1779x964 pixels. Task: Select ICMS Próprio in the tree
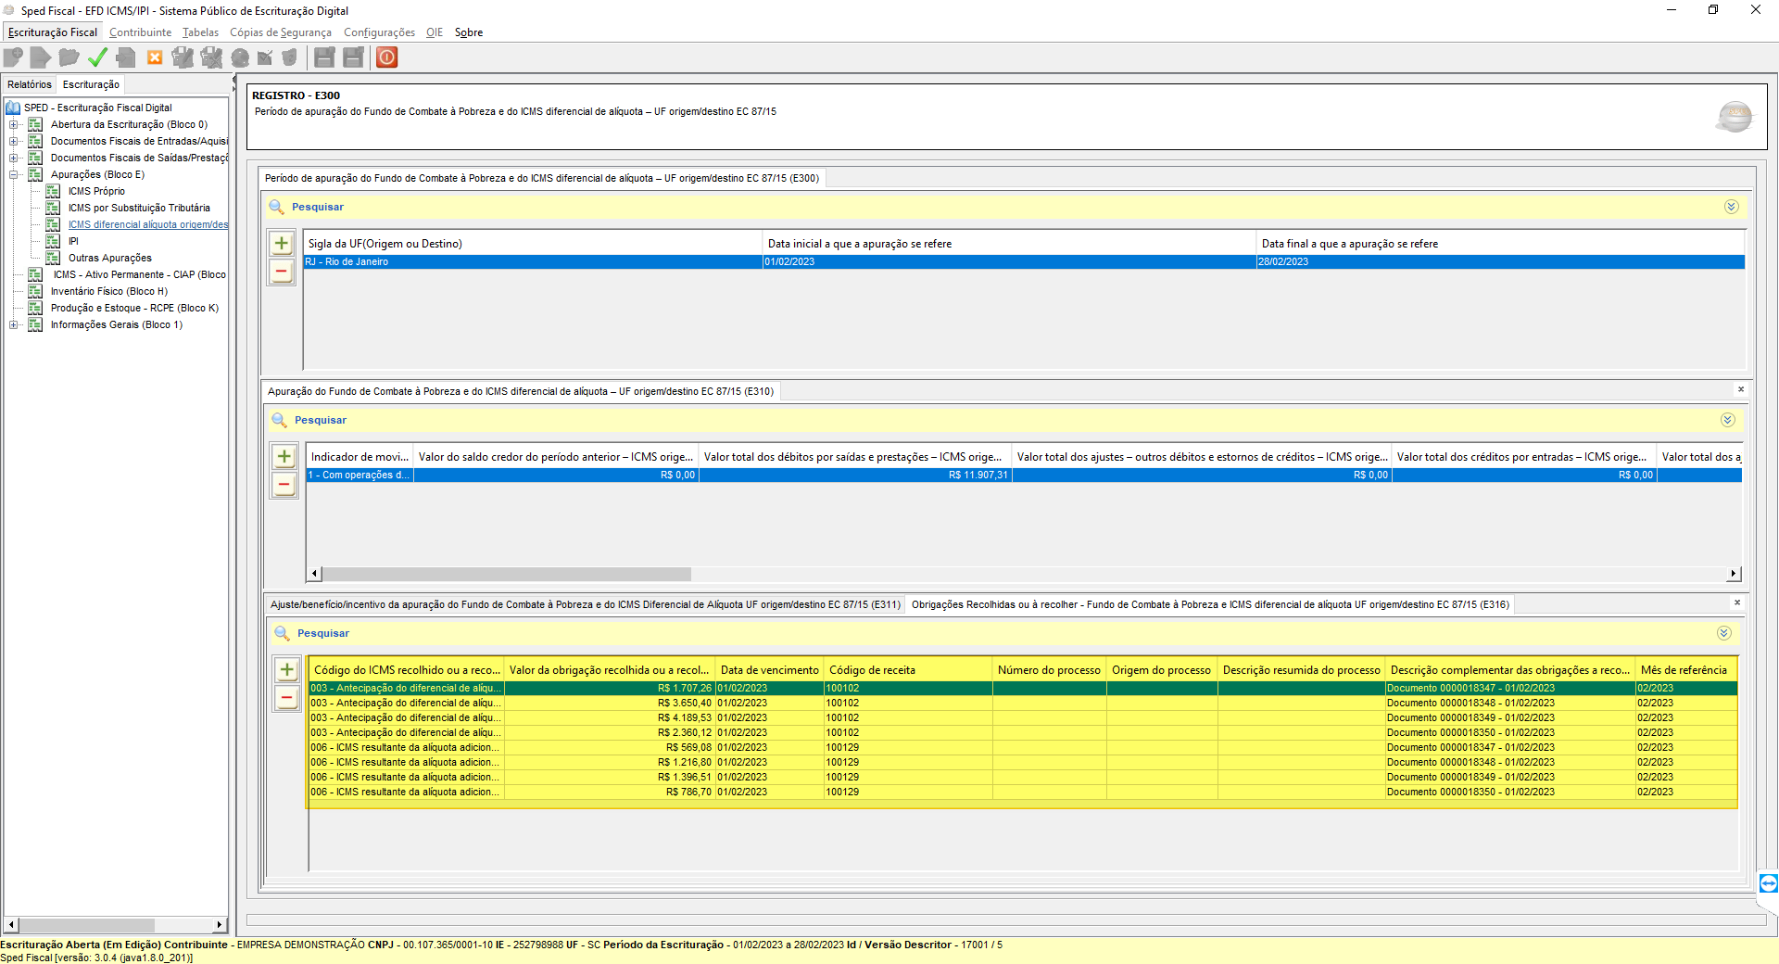pyautogui.click(x=96, y=191)
